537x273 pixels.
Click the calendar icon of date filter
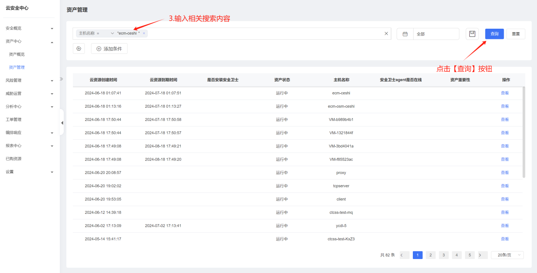coord(405,34)
